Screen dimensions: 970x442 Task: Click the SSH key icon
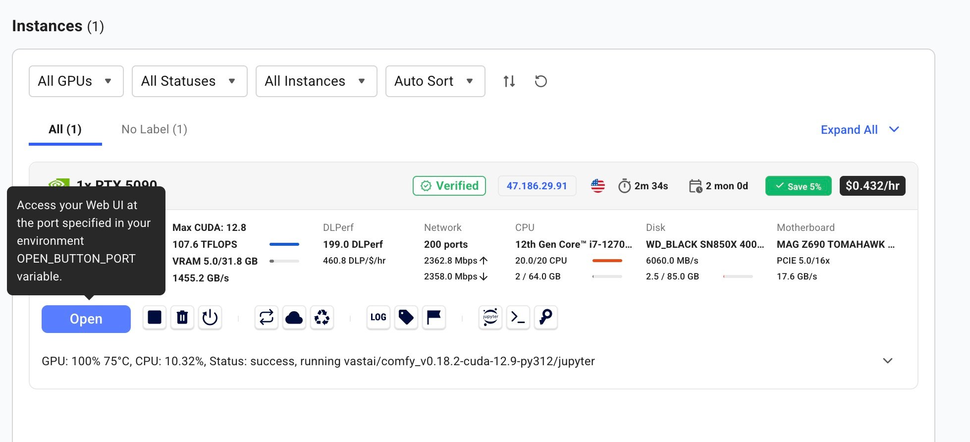tap(546, 318)
